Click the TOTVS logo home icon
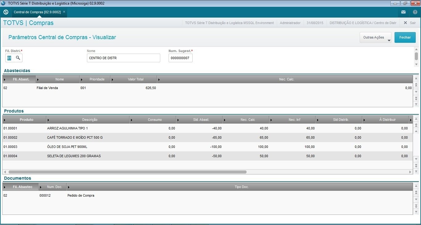The height and width of the screenshot is (225, 421). [6, 12]
